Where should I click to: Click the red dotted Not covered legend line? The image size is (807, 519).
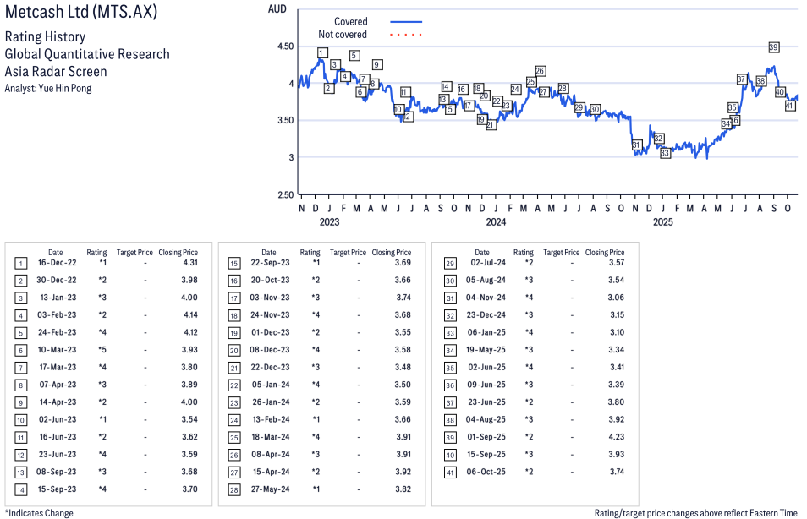(406, 35)
